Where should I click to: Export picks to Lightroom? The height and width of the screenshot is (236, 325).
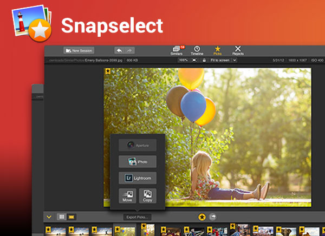click(138, 178)
